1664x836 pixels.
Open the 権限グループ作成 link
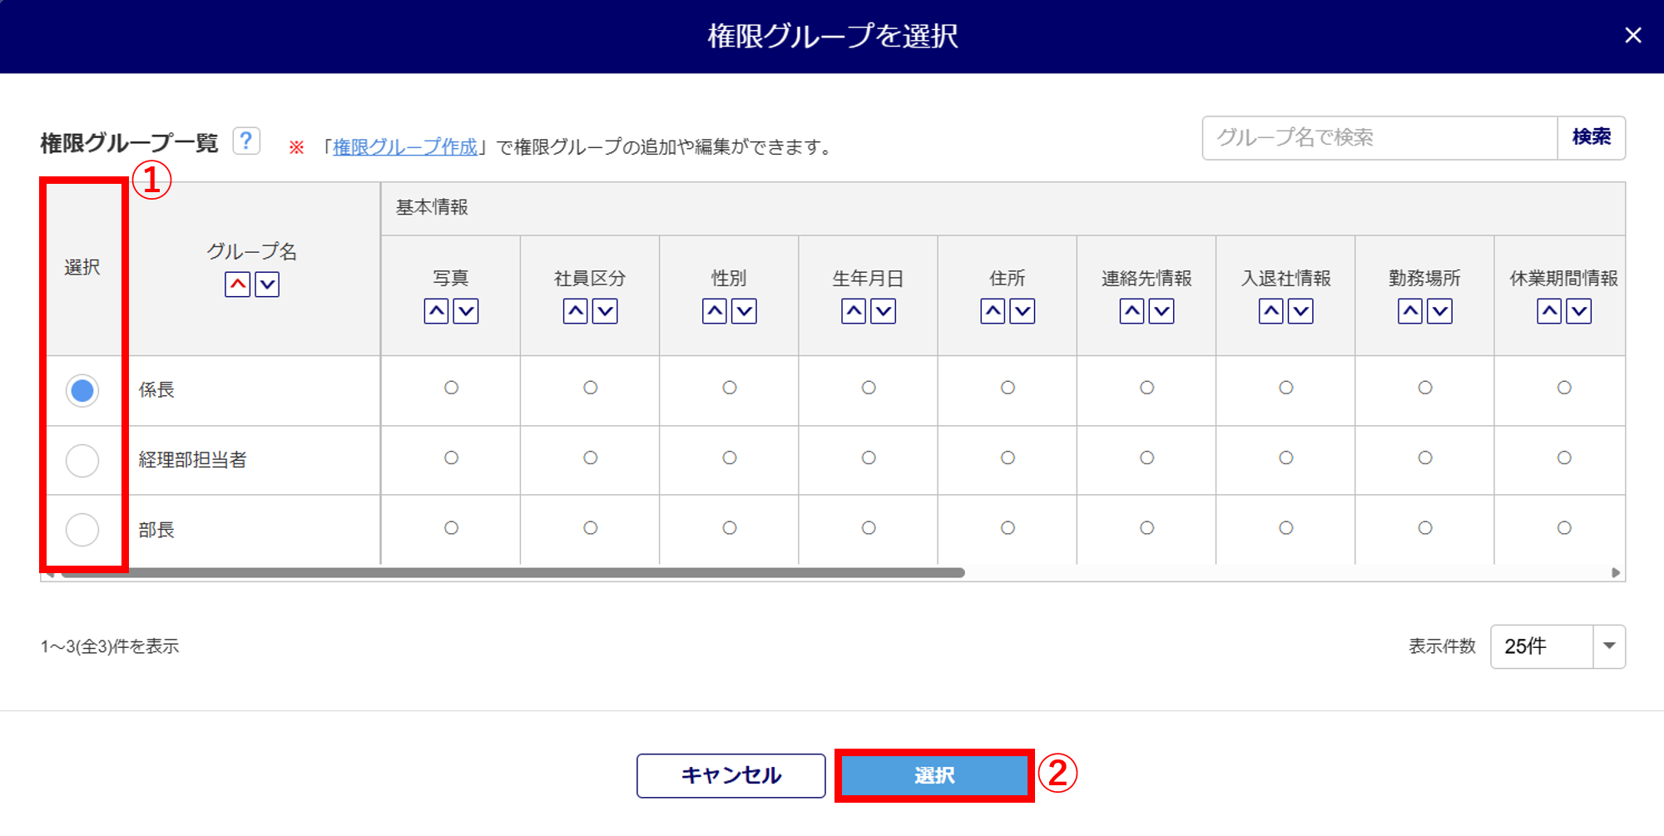point(405,147)
